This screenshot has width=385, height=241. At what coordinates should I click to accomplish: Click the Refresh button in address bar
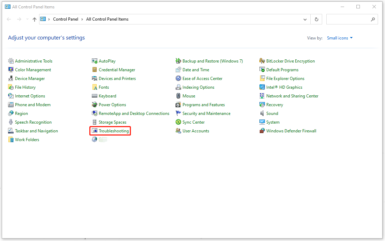[x=316, y=19]
